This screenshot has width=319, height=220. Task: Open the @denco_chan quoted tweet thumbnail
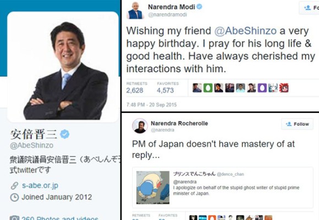pos(153,188)
